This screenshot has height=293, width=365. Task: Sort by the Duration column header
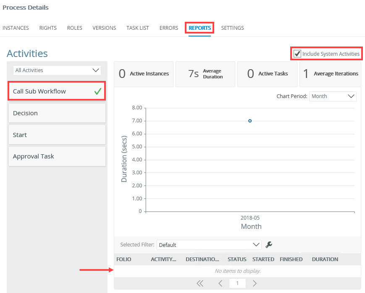[325, 259]
